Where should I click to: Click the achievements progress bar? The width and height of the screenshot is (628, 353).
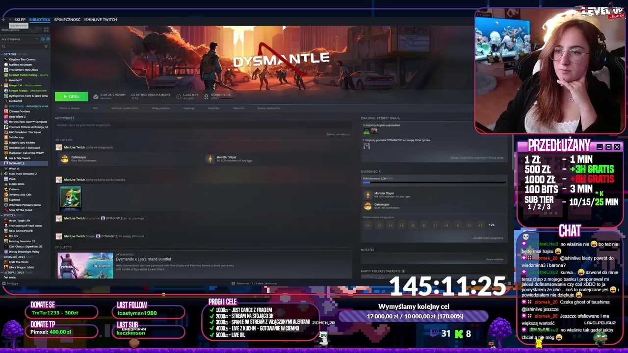pyautogui.click(x=434, y=182)
